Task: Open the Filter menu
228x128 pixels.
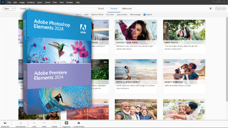Action: pos(54,2)
